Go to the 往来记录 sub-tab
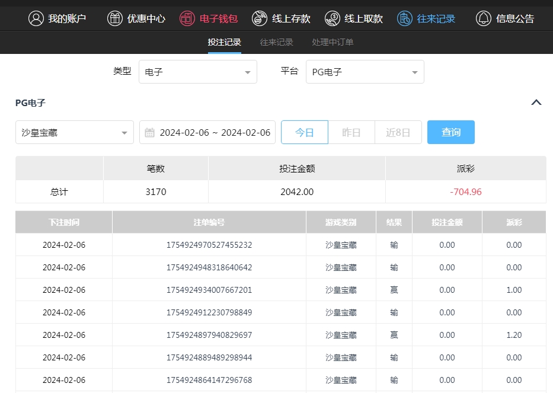Image resolution: width=553 pixels, height=393 pixels. 276,42
